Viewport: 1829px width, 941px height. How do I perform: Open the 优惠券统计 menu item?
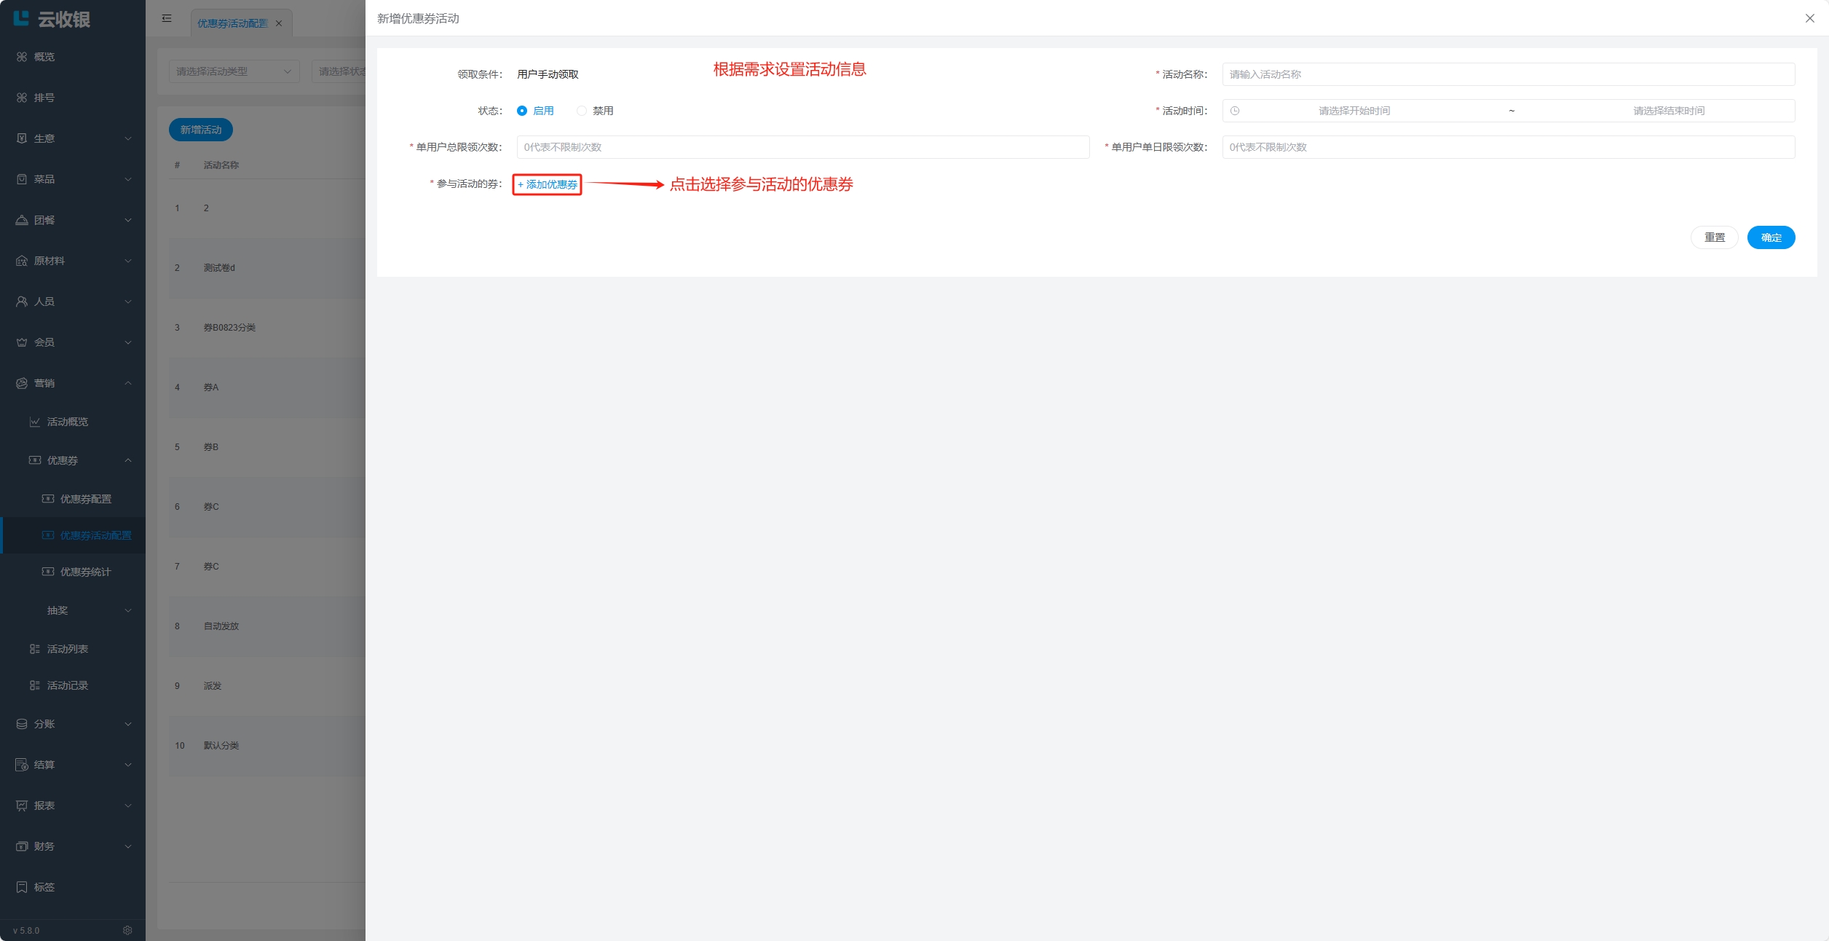coord(85,572)
